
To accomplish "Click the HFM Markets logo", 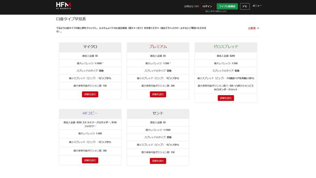I will click(x=63, y=6).
